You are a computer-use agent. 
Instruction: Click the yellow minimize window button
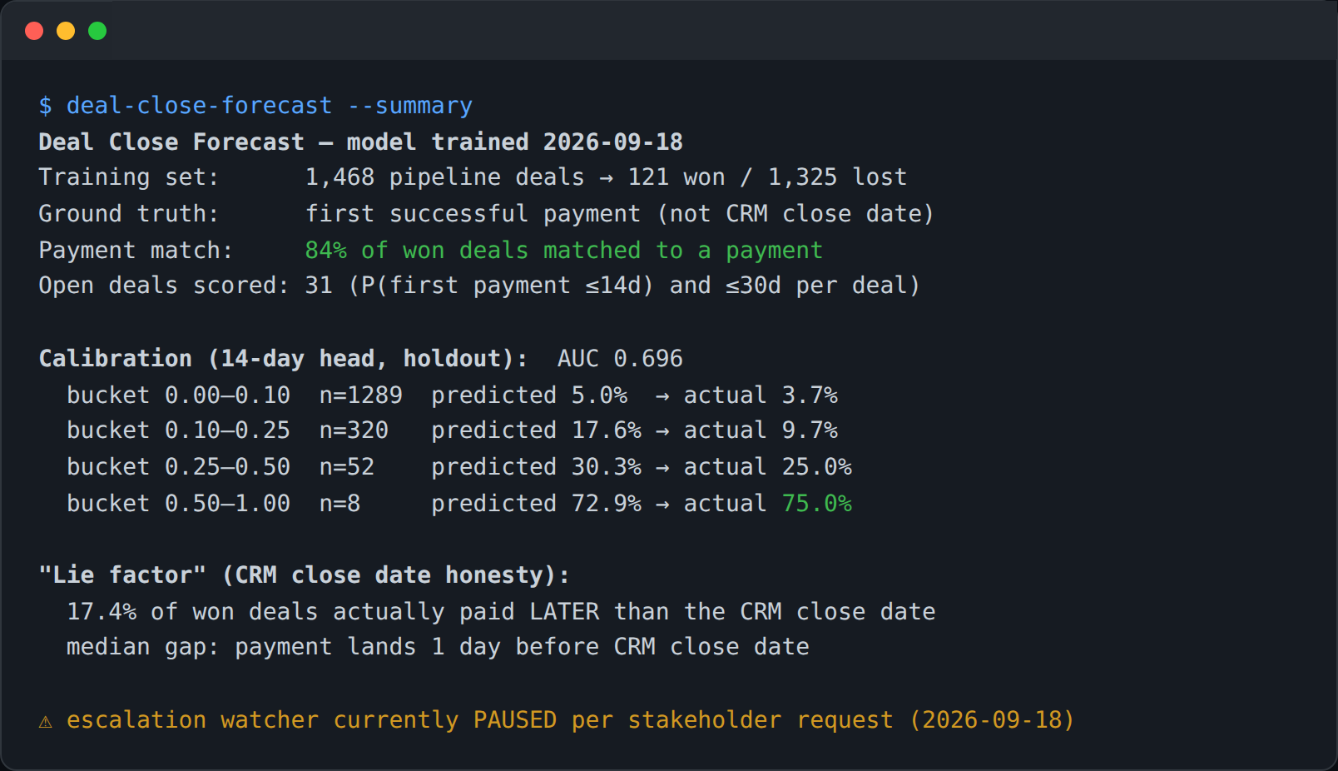[66, 31]
